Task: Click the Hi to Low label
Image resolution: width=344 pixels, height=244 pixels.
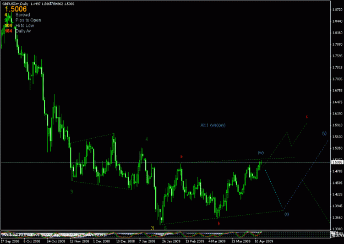Action: [x=25, y=25]
